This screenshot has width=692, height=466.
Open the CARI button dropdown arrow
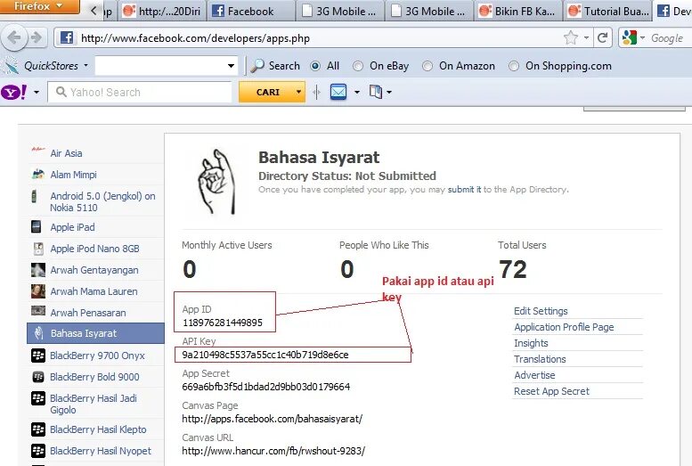pos(298,92)
